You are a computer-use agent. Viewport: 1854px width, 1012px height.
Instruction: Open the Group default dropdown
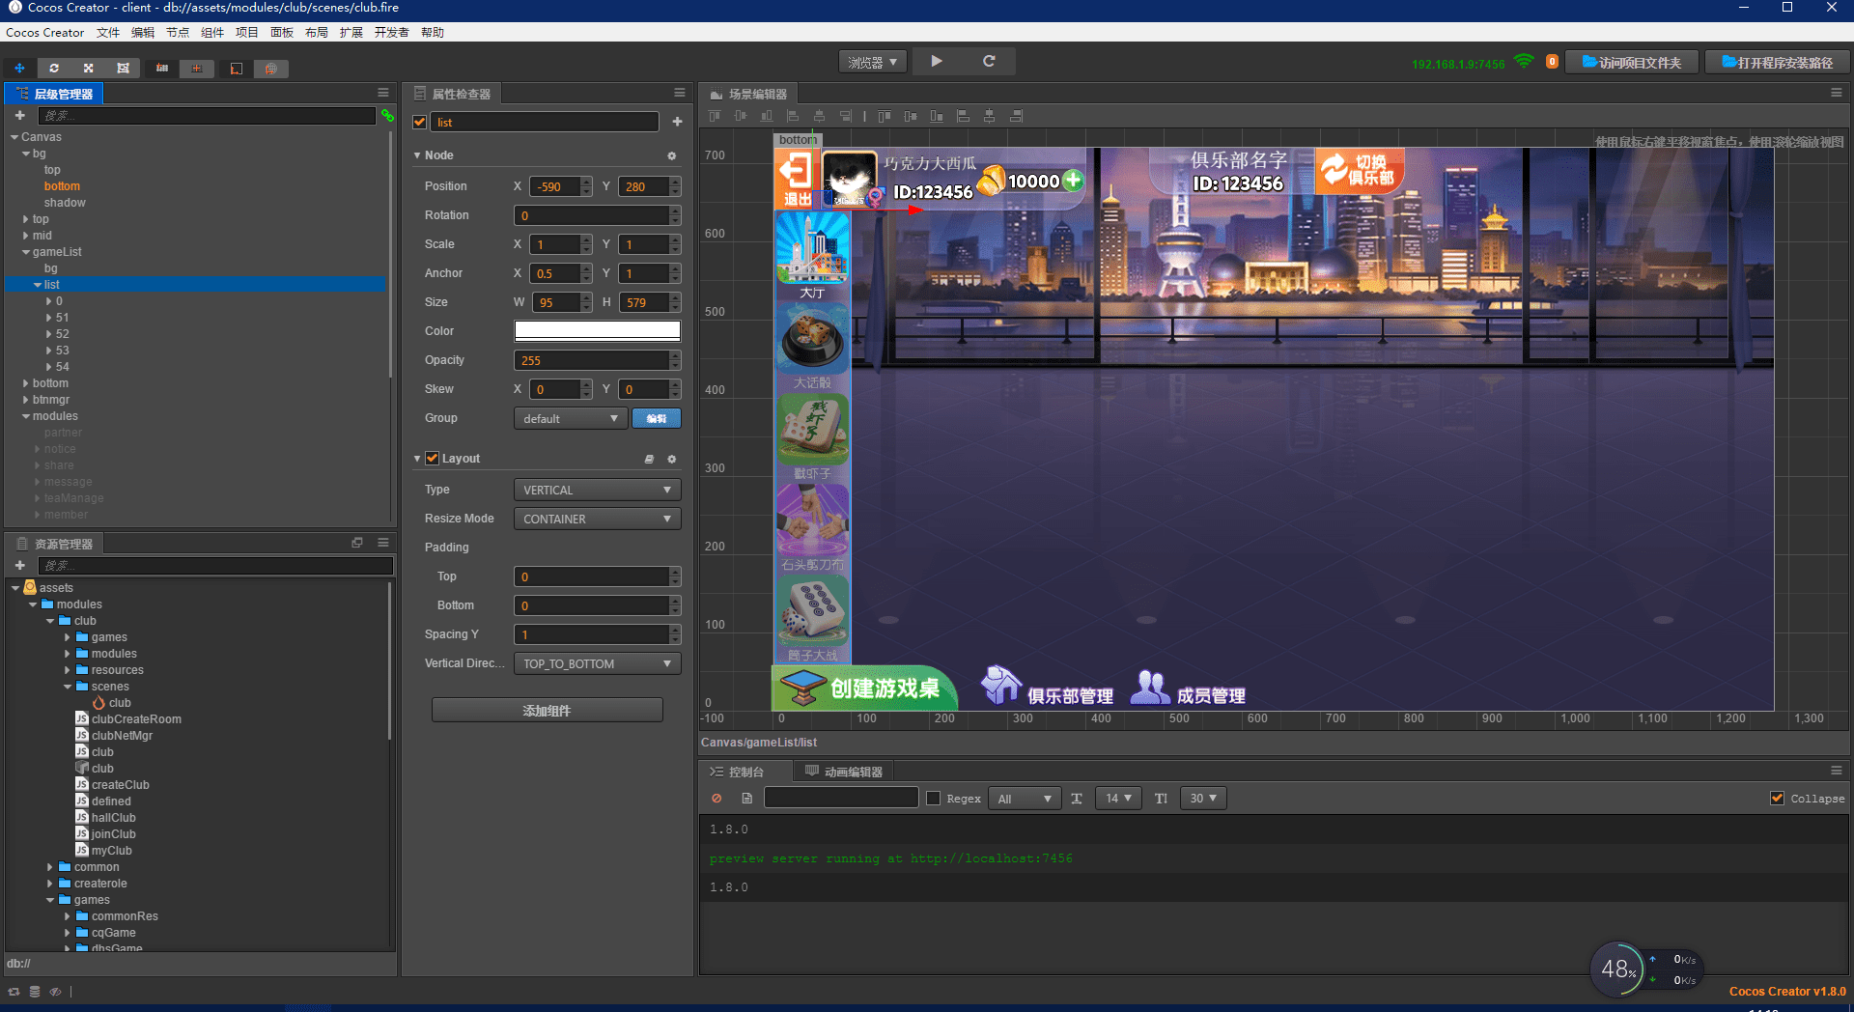coord(570,418)
